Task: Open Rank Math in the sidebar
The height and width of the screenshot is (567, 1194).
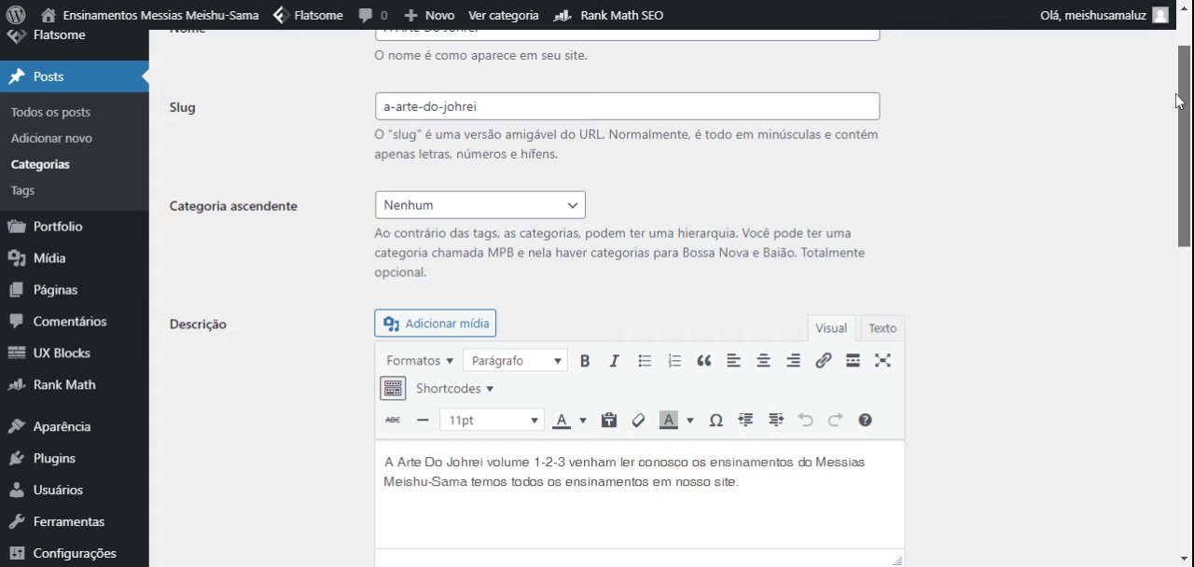Action: pos(75,385)
